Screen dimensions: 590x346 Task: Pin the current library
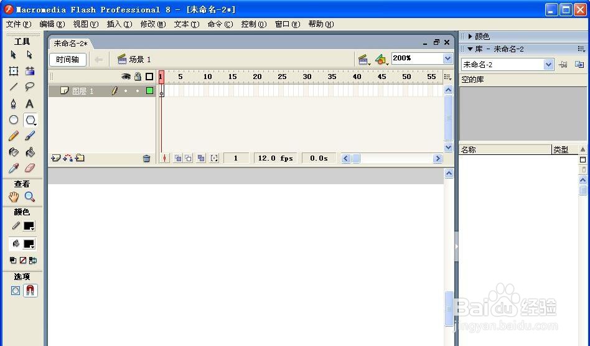(x=563, y=65)
